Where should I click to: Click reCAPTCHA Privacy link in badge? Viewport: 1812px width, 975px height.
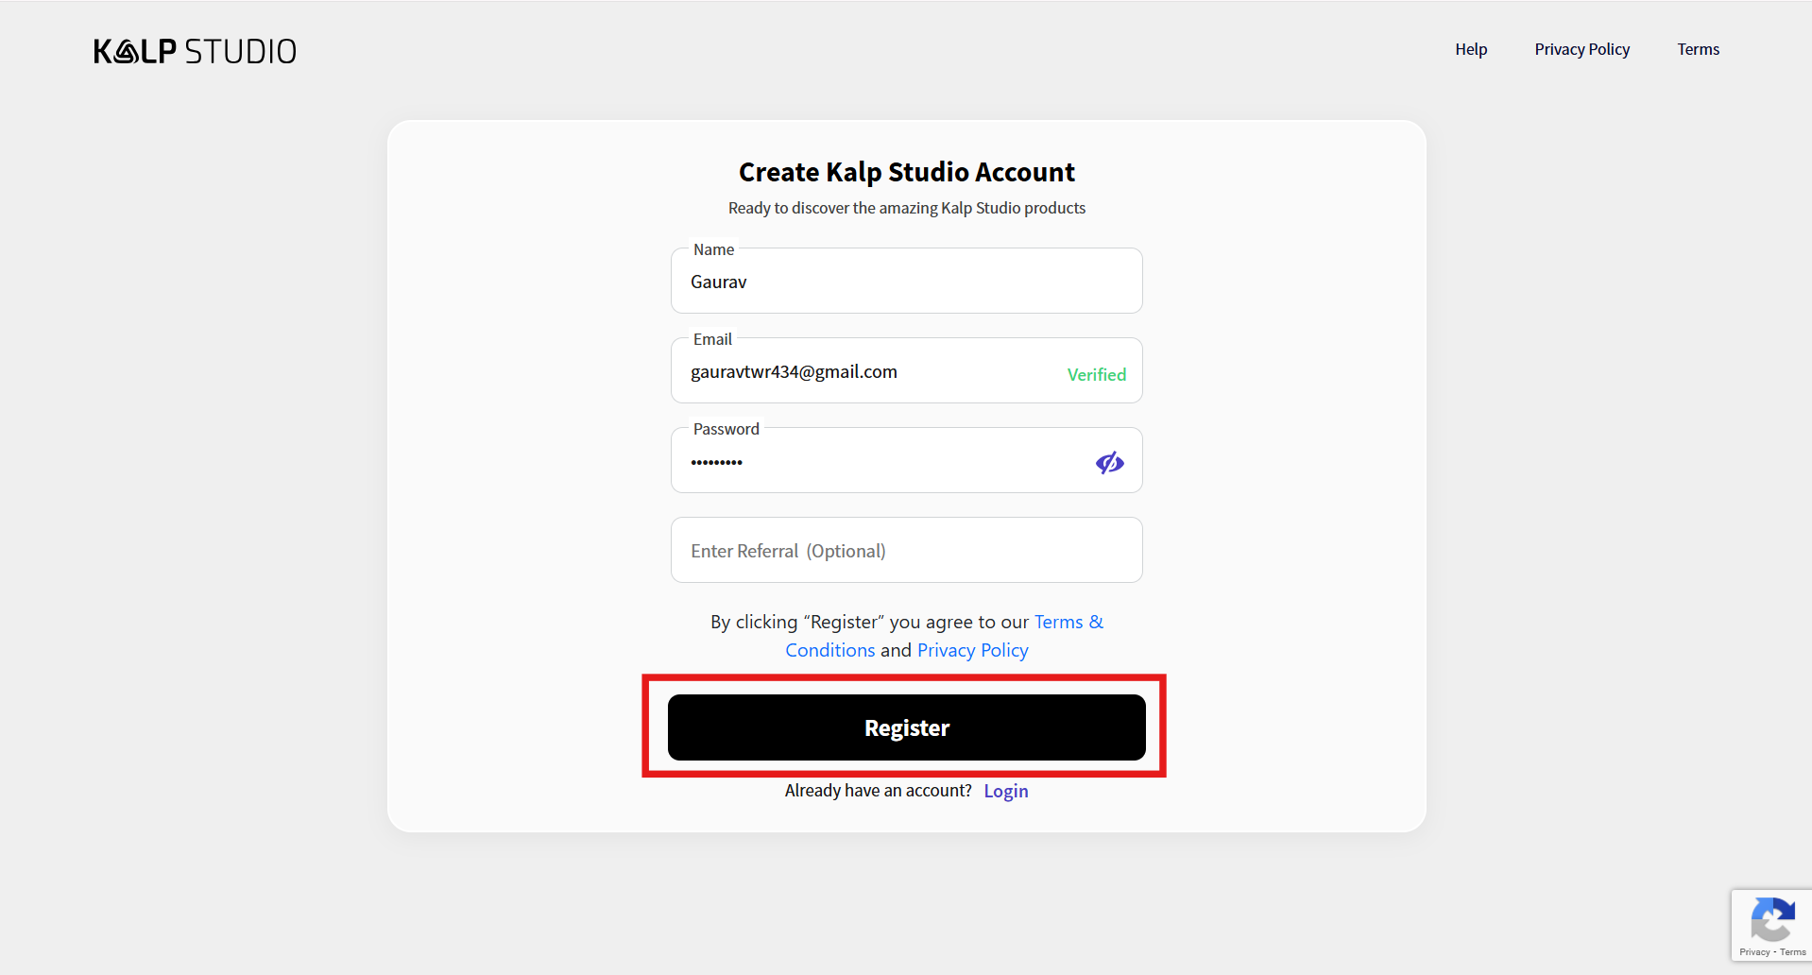point(1754,952)
